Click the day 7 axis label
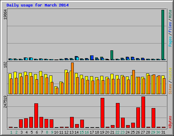This screenshot has width=174, height=136. click(x=42, y=132)
